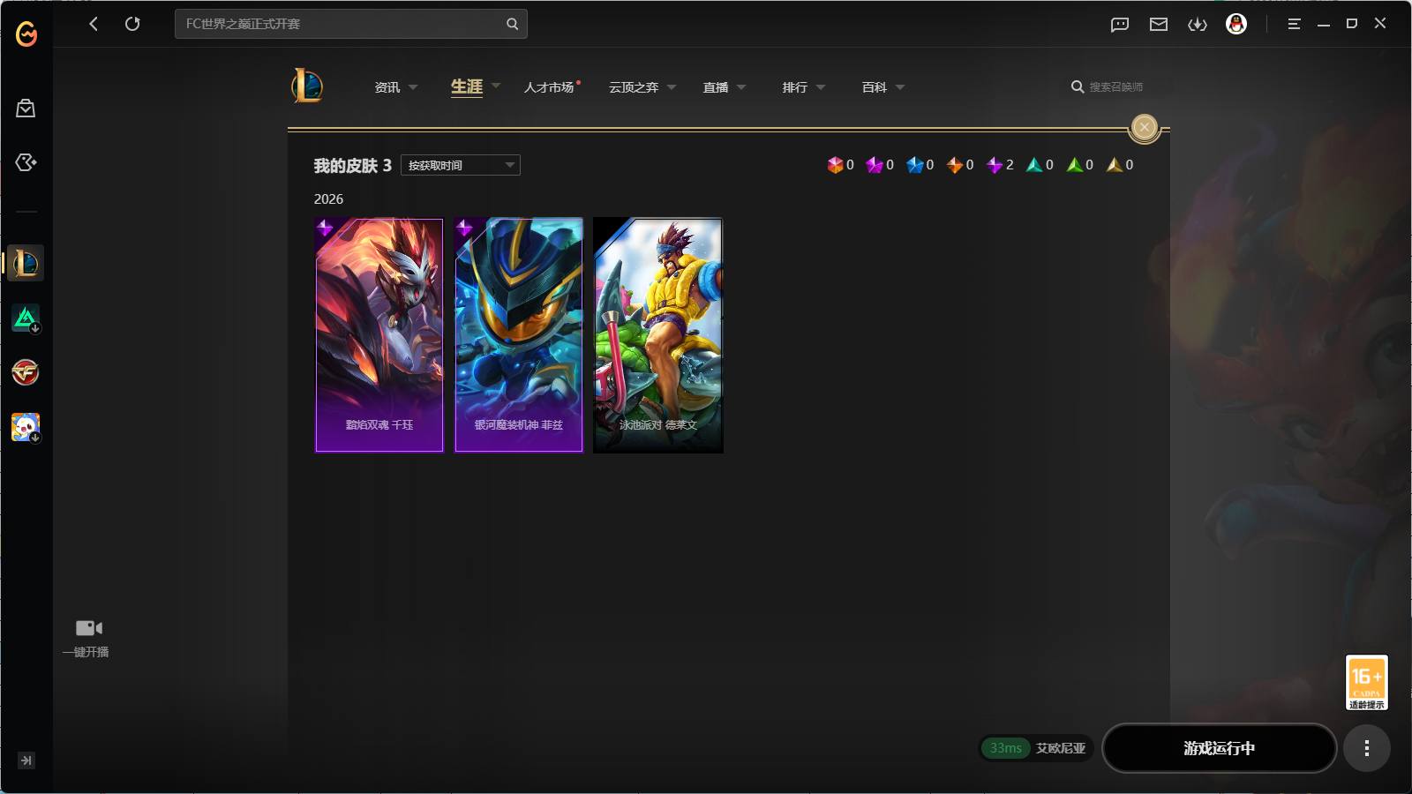
Task: Open the 黯焰双魂 千珏 skin card
Action: [379, 335]
